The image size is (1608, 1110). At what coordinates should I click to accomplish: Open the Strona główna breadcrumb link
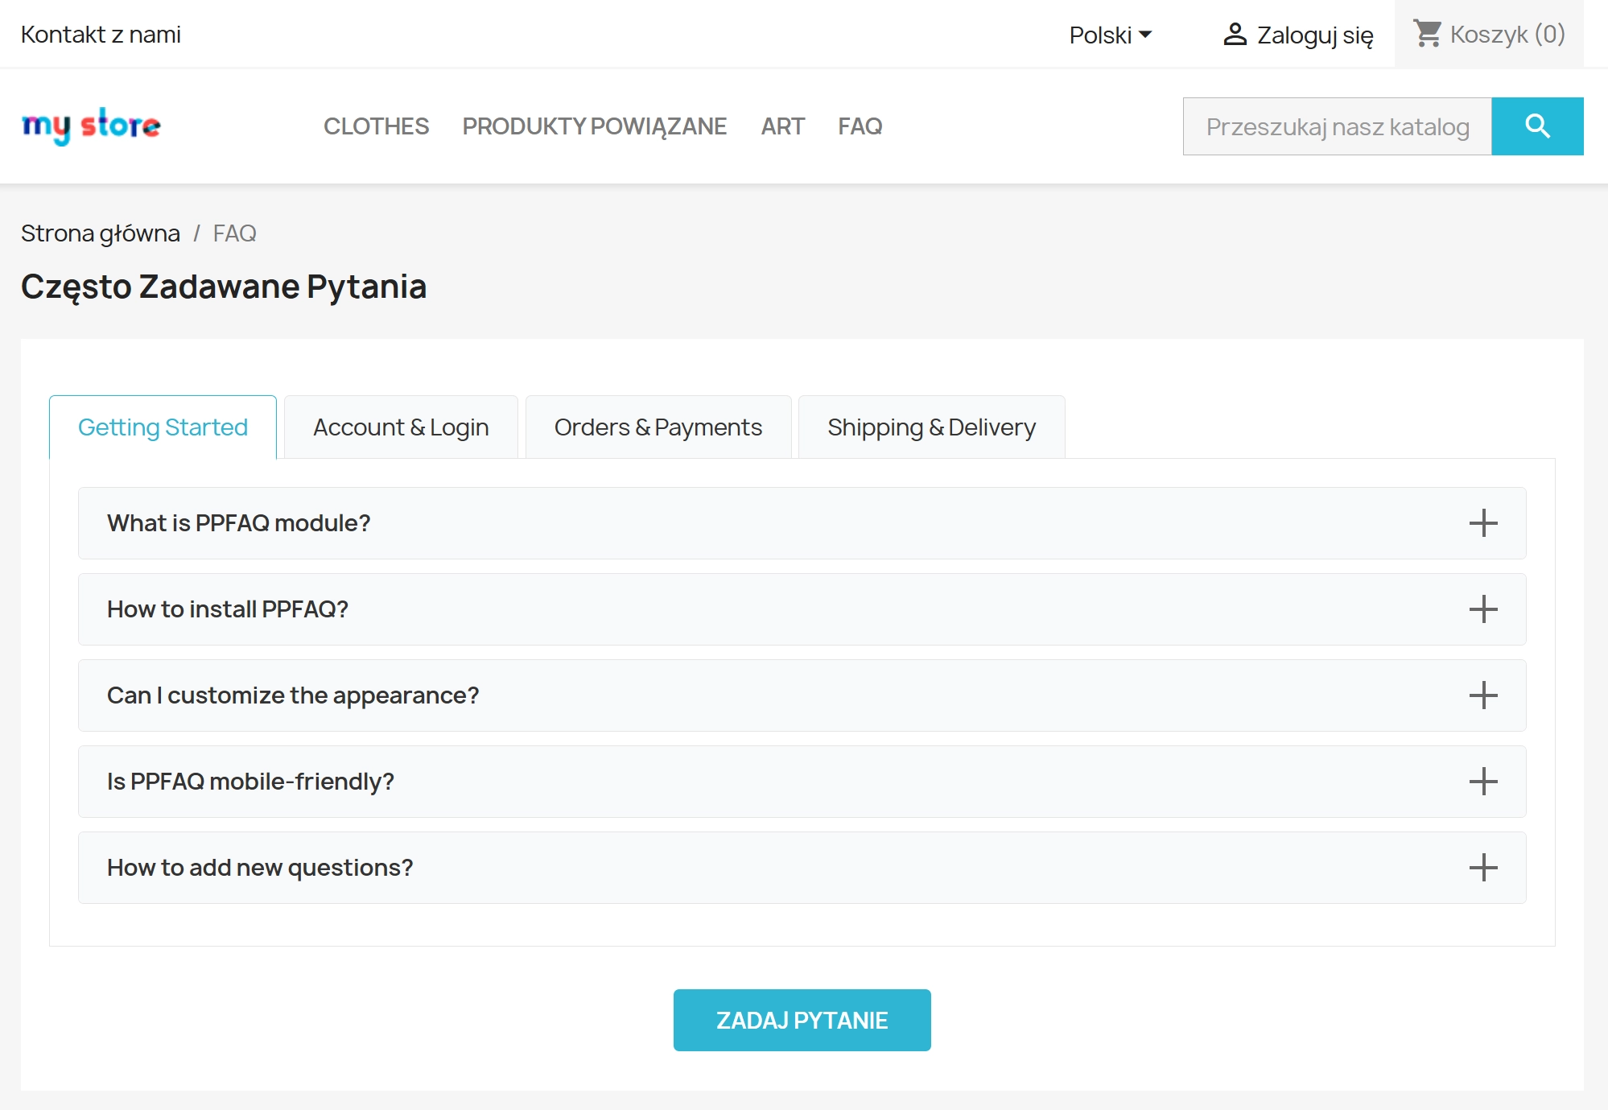(x=99, y=233)
